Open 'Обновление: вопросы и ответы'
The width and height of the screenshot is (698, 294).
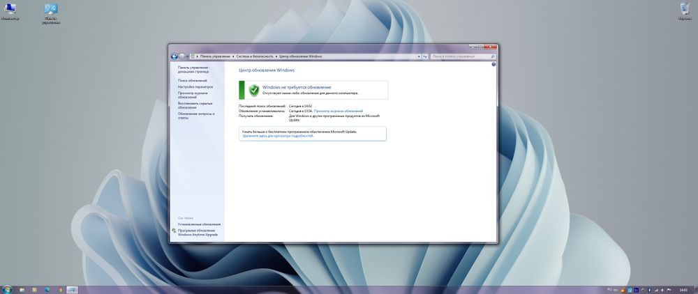tap(196, 116)
